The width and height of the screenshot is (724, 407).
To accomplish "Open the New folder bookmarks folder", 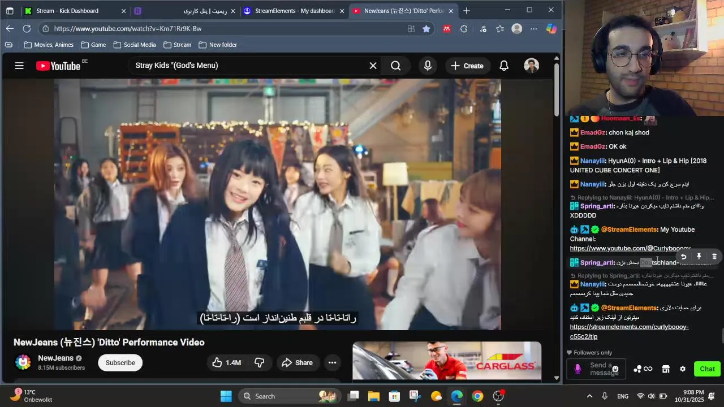I will (218, 45).
